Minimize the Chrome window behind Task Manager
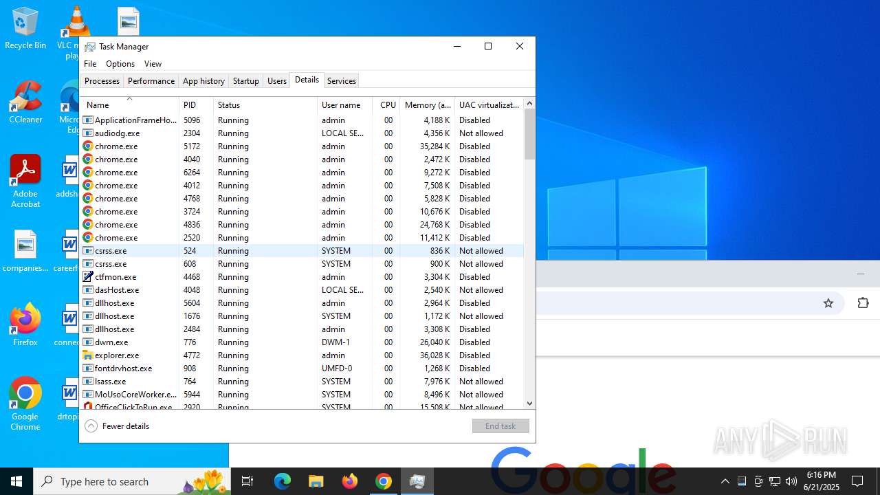This screenshot has height=495, width=880. tap(860, 274)
